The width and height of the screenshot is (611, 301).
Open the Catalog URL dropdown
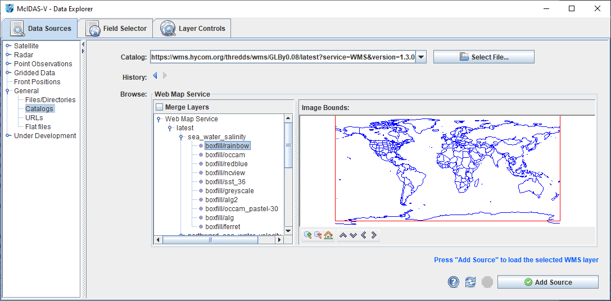pos(422,57)
